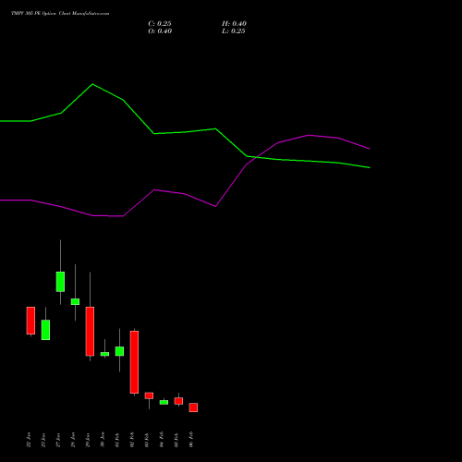This screenshot has height=462, width=462.
Task: Click the 30 Jan date axis label
Action: coord(103,440)
